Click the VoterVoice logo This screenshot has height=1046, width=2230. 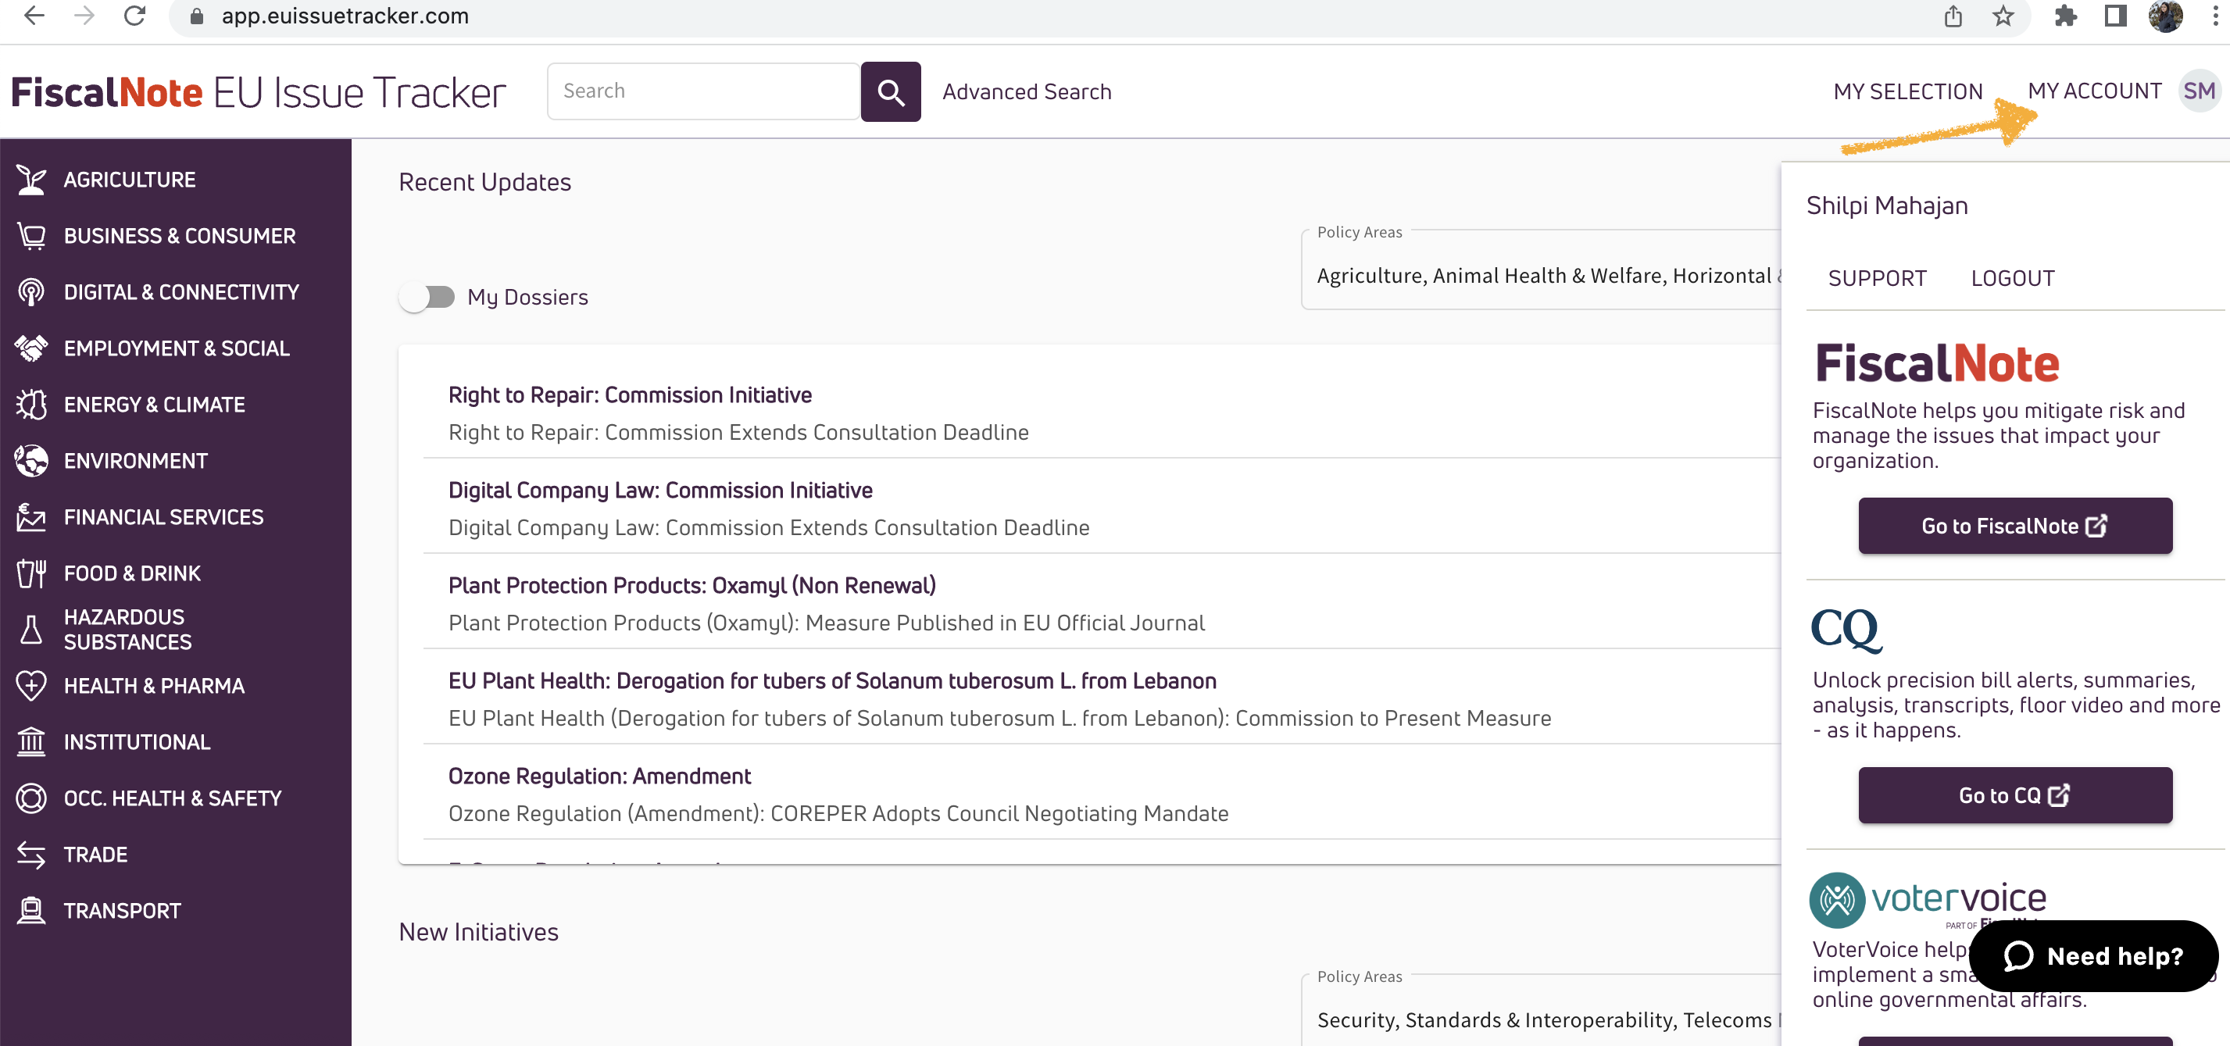point(1928,900)
